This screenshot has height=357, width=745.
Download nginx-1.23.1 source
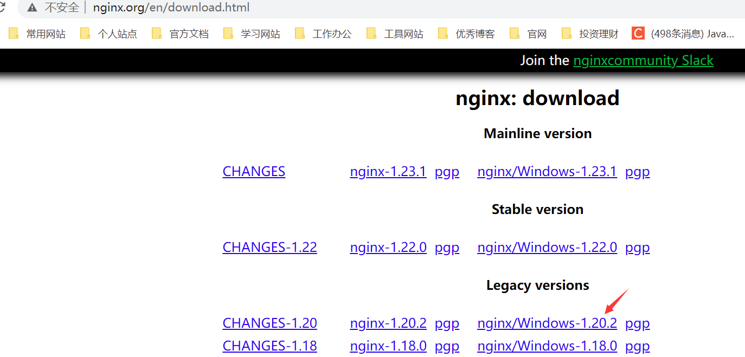point(388,172)
